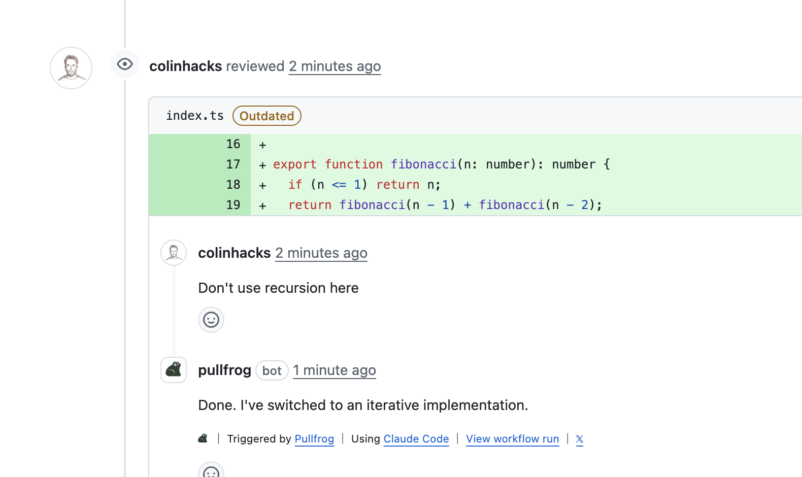
Task: Open the '1 minute ago' timestamp
Action: (335, 370)
